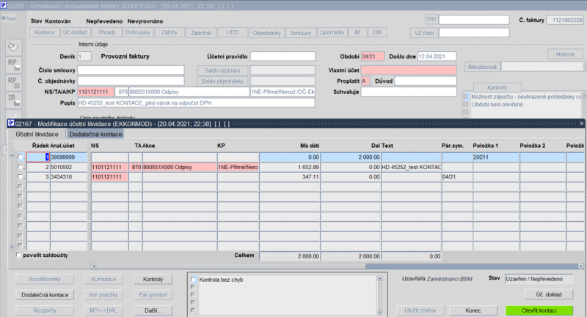This screenshot has height=317, width=587.
Task: Click the Vlastní účet field
Action: 409,70
